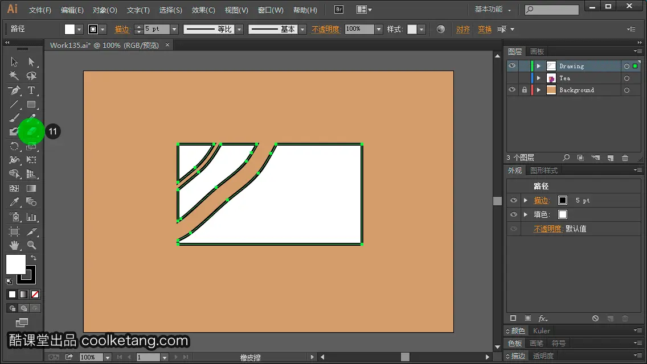This screenshot has height=364, width=647.
Task: Delete selected layer with trash icon
Action: 625,158
